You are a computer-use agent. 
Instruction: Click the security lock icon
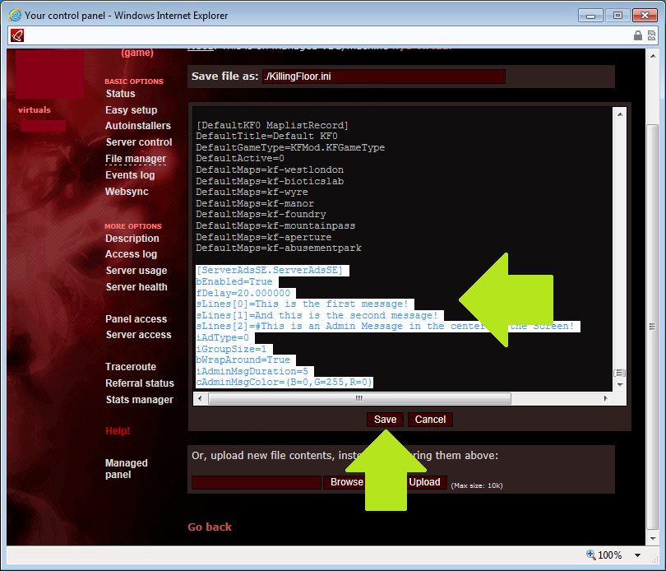(638, 35)
